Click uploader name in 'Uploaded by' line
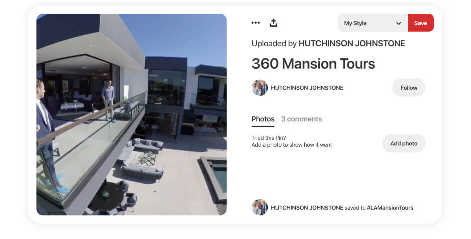Screen dimensions: 471x239 [351, 44]
